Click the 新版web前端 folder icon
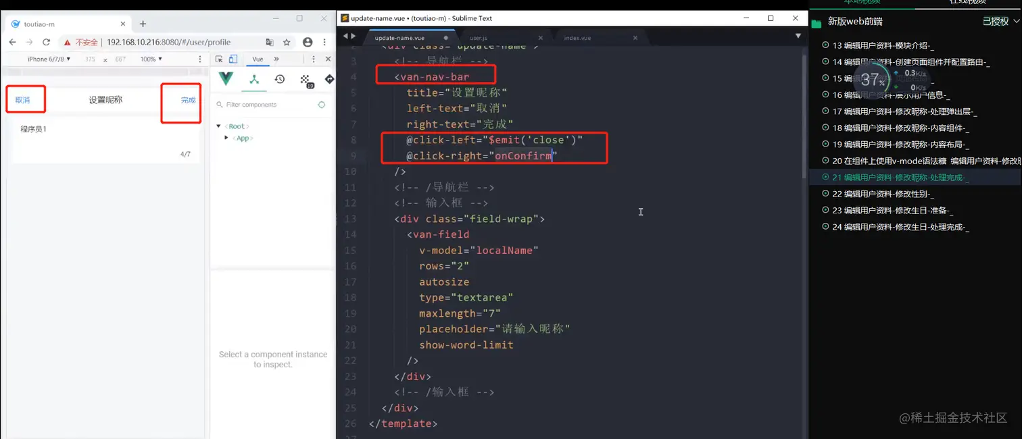 (817, 23)
